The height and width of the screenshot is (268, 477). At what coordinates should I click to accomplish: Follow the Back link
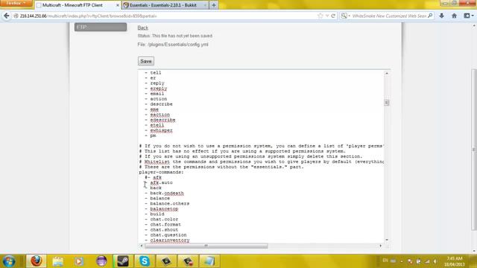pyautogui.click(x=142, y=28)
